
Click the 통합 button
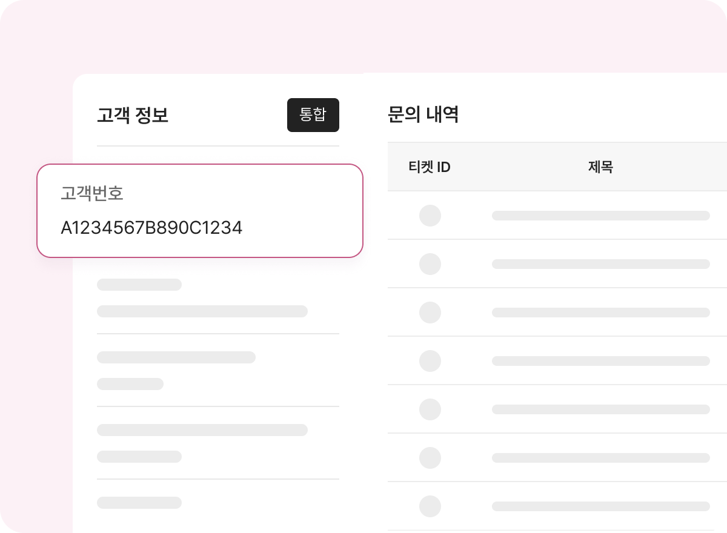click(313, 115)
